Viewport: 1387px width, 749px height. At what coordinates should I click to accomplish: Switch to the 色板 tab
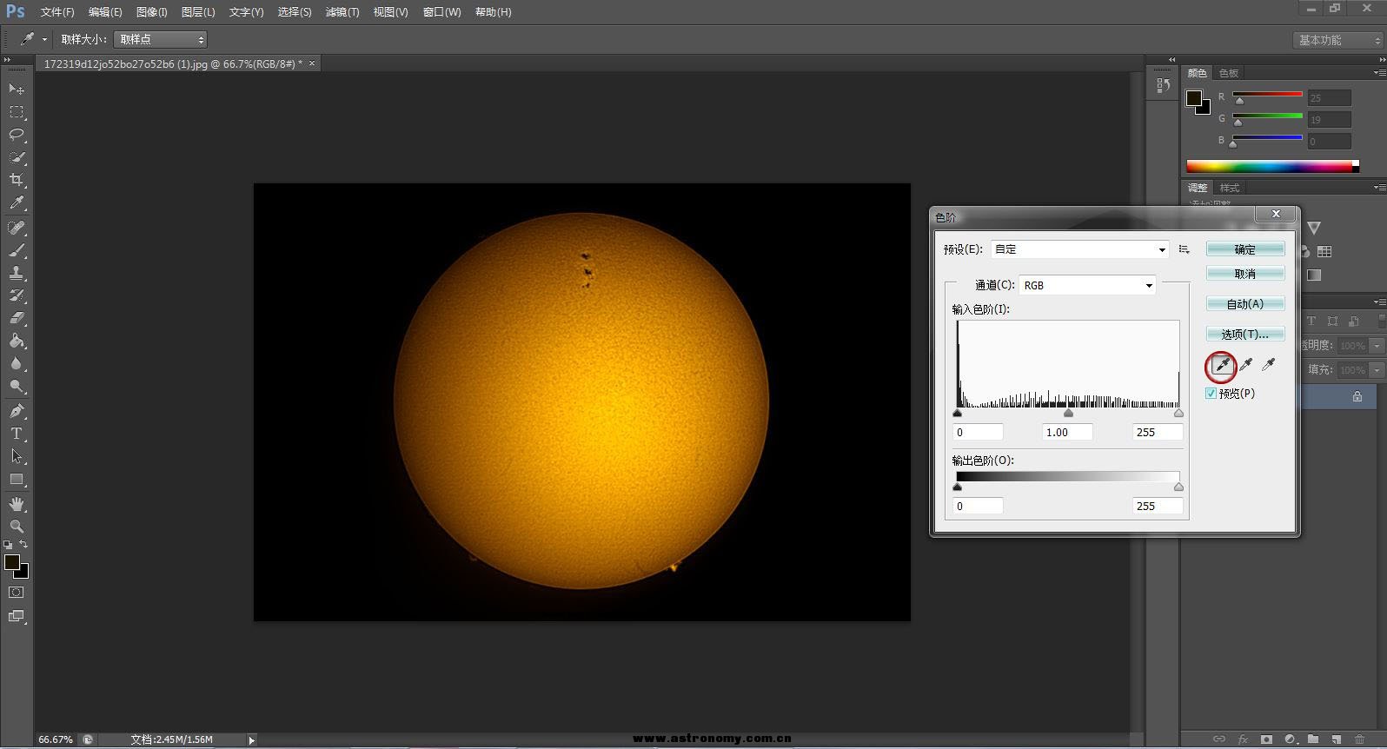pos(1229,73)
